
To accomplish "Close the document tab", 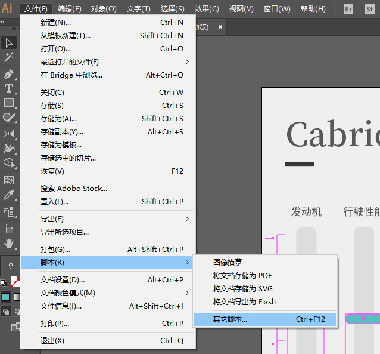I will click(220, 27).
